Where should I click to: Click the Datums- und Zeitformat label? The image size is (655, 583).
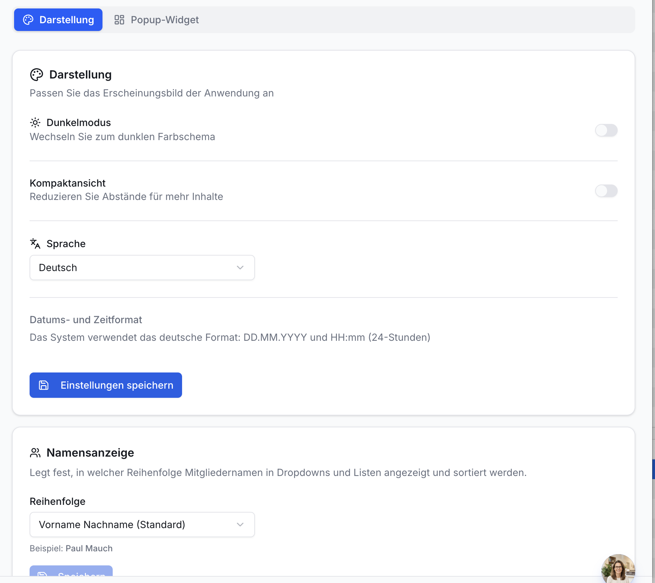pos(86,320)
